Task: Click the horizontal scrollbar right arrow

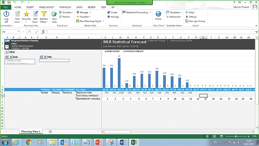Action: coord(253,132)
